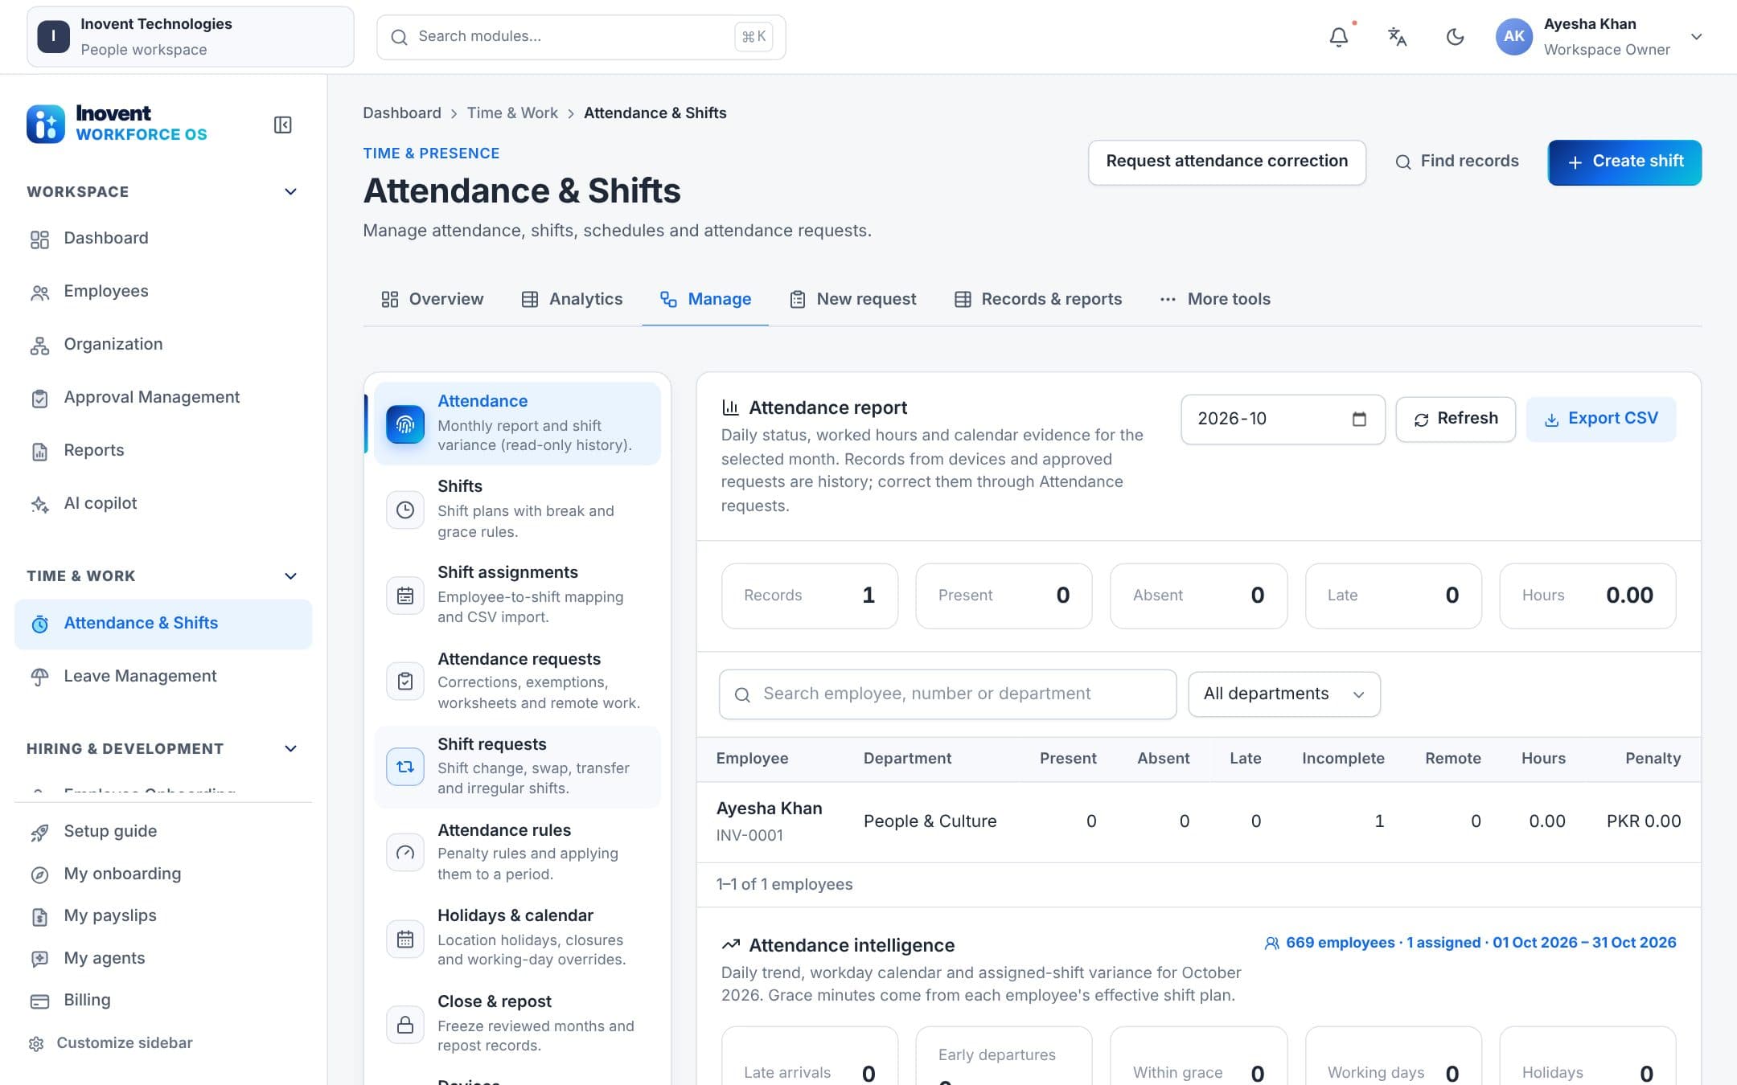This screenshot has width=1737, height=1085.
Task: Toggle dark mode moon icon
Action: [x=1455, y=37]
